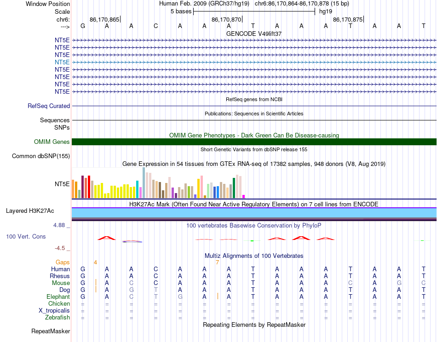
Task: Click the dark green GTEx tissue bar
Action: click(234, 188)
